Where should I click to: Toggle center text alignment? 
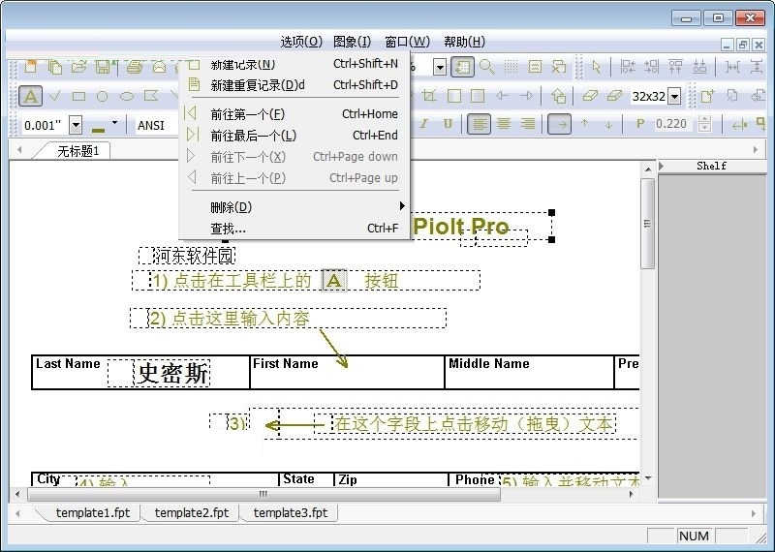coord(504,124)
